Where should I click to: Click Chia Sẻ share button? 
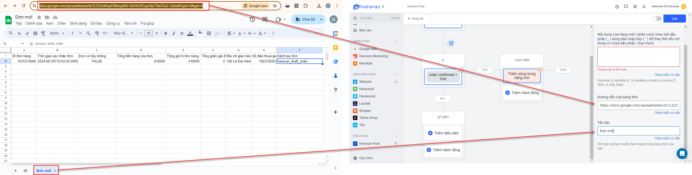pyautogui.click(x=305, y=19)
